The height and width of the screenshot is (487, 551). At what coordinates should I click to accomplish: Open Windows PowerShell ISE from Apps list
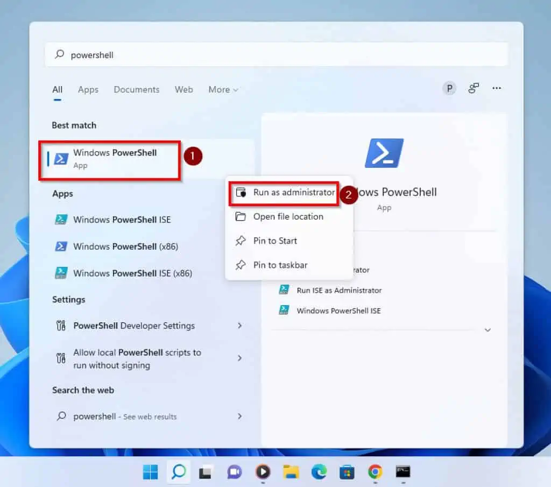tap(122, 220)
